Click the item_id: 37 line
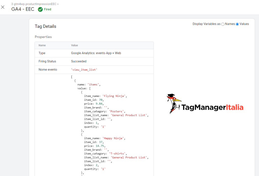Viewport: 259px width, 176px height. pyautogui.click(x=94, y=142)
